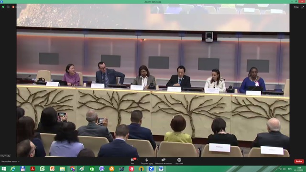Image resolution: width=306 pixels, height=172 pixels.
Task: Open Google Chrome from the taskbar
Action: click(x=72, y=169)
